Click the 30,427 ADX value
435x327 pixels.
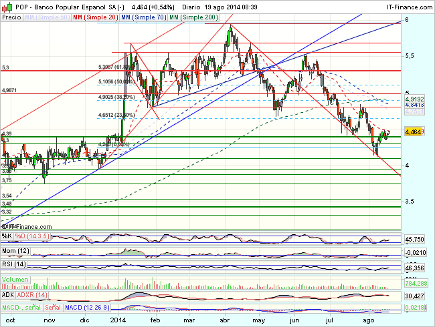pyautogui.click(x=414, y=296)
